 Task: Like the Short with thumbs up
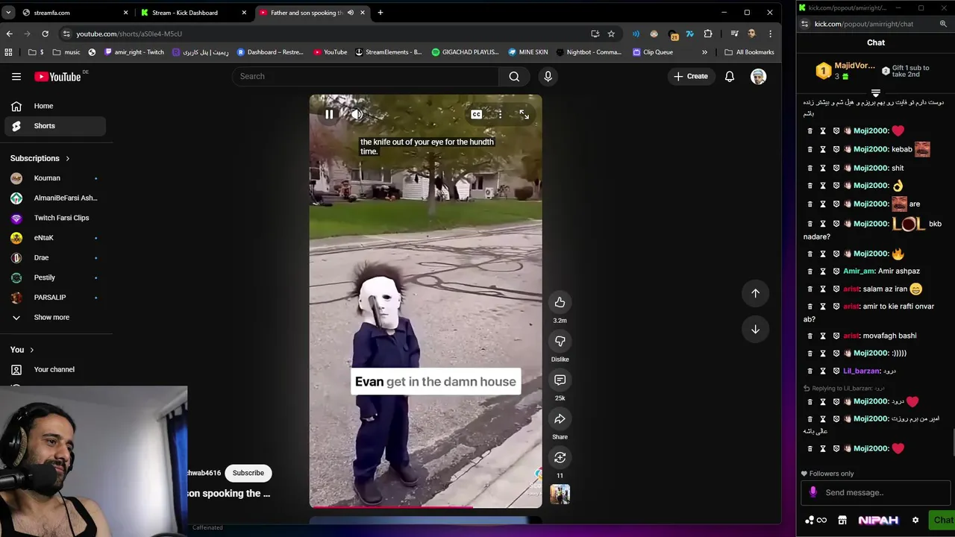(x=560, y=302)
